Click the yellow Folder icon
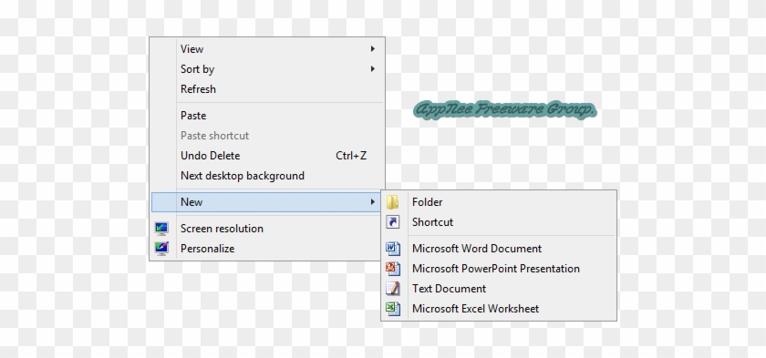The height and width of the screenshot is (358, 766). point(392,202)
